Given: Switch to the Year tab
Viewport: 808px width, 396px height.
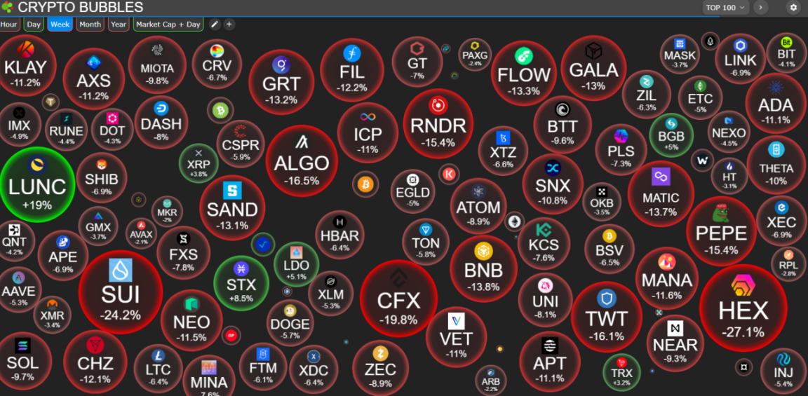Looking at the screenshot, I should click(x=119, y=25).
